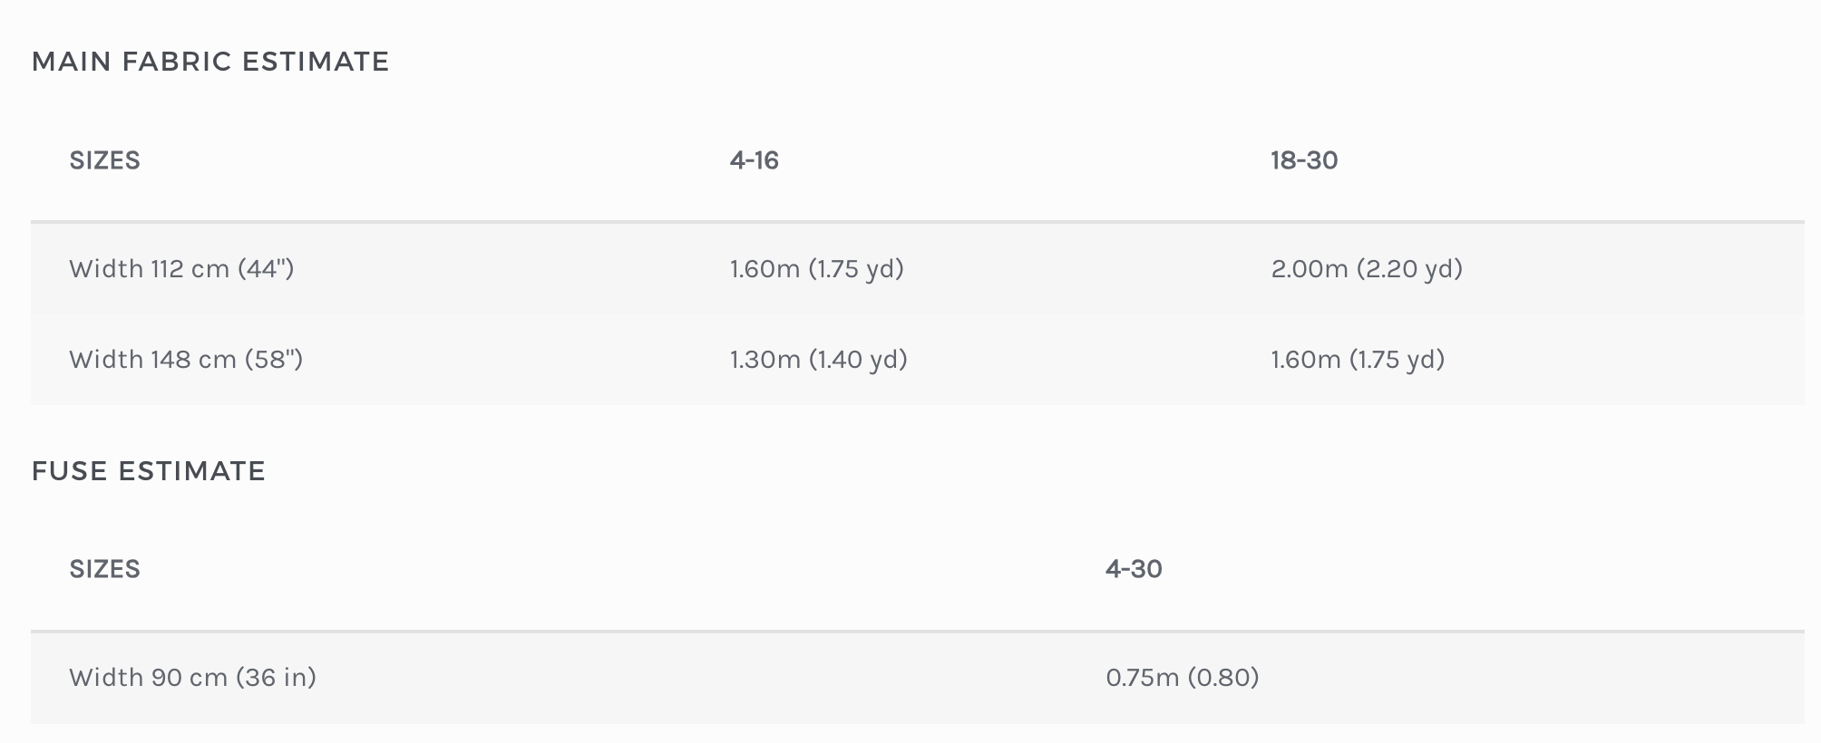Select the 18-30 sizes column header
Viewport: 1821px width, 743px height.
[1303, 160]
